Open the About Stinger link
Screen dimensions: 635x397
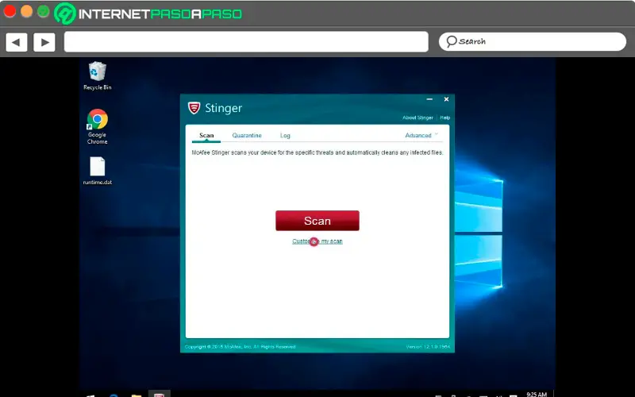[418, 118]
